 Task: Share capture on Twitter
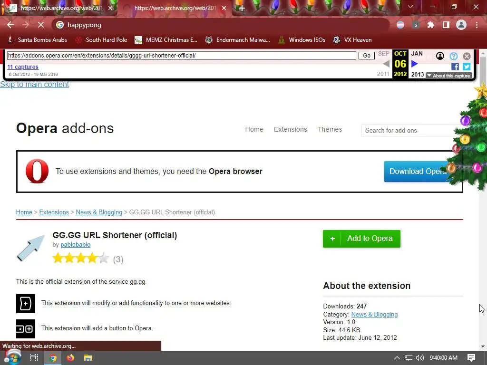[x=467, y=67]
